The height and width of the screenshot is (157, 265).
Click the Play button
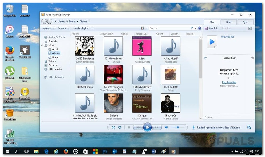(148, 127)
